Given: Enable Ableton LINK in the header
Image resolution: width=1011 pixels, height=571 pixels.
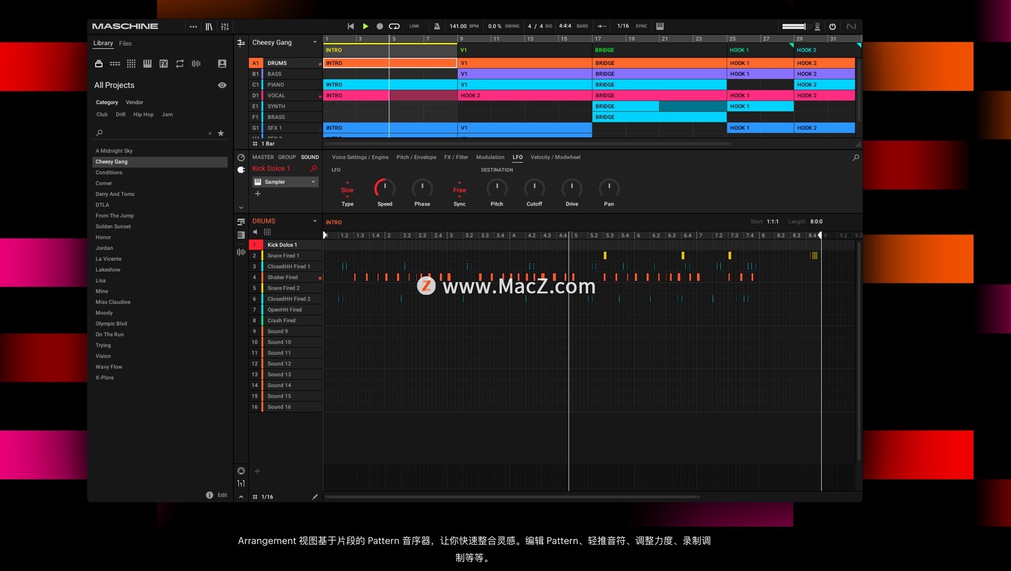Looking at the screenshot, I should (414, 26).
